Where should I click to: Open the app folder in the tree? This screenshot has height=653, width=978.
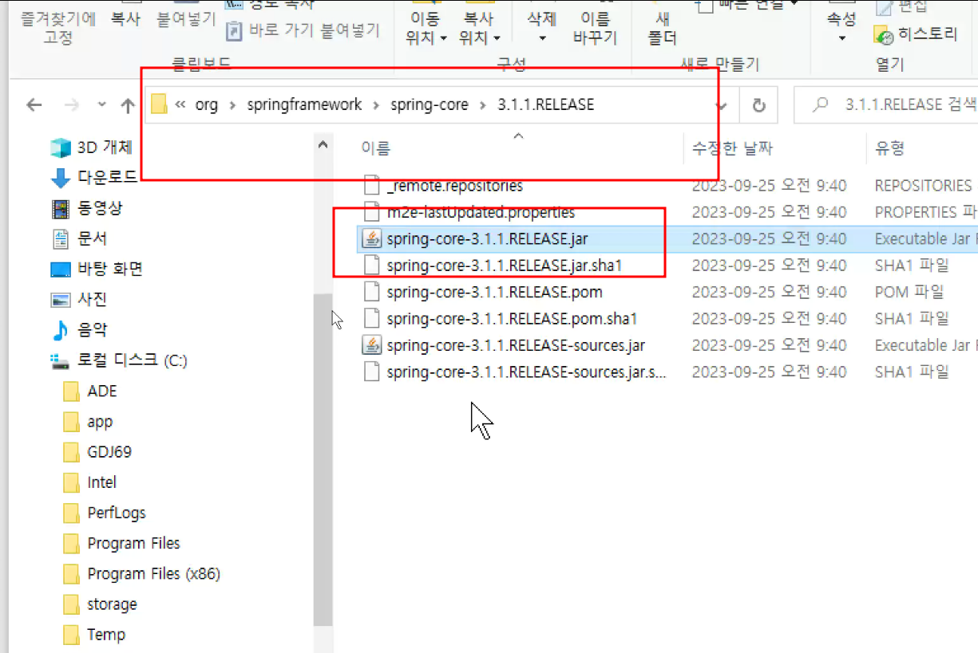tap(100, 421)
